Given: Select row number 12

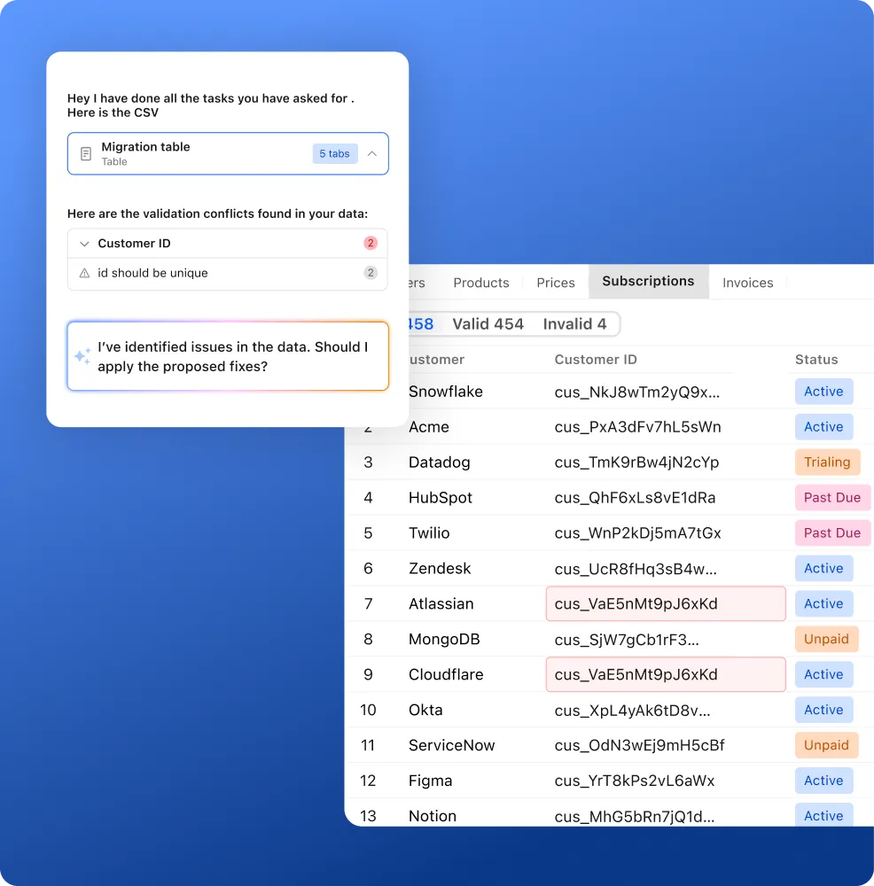Looking at the screenshot, I should pos(368,781).
